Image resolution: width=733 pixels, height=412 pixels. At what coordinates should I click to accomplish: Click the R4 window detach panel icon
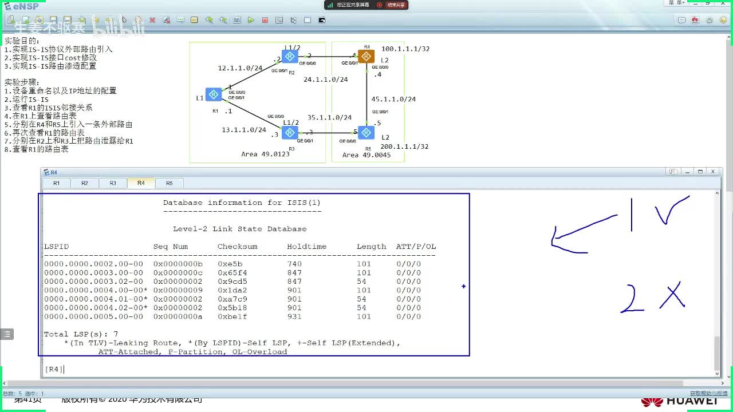pyautogui.click(x=673, y=172)
